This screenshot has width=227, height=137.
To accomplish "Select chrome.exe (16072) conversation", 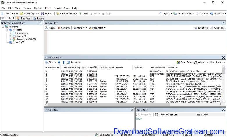I will pyautogui.click(x=26, y=39).
